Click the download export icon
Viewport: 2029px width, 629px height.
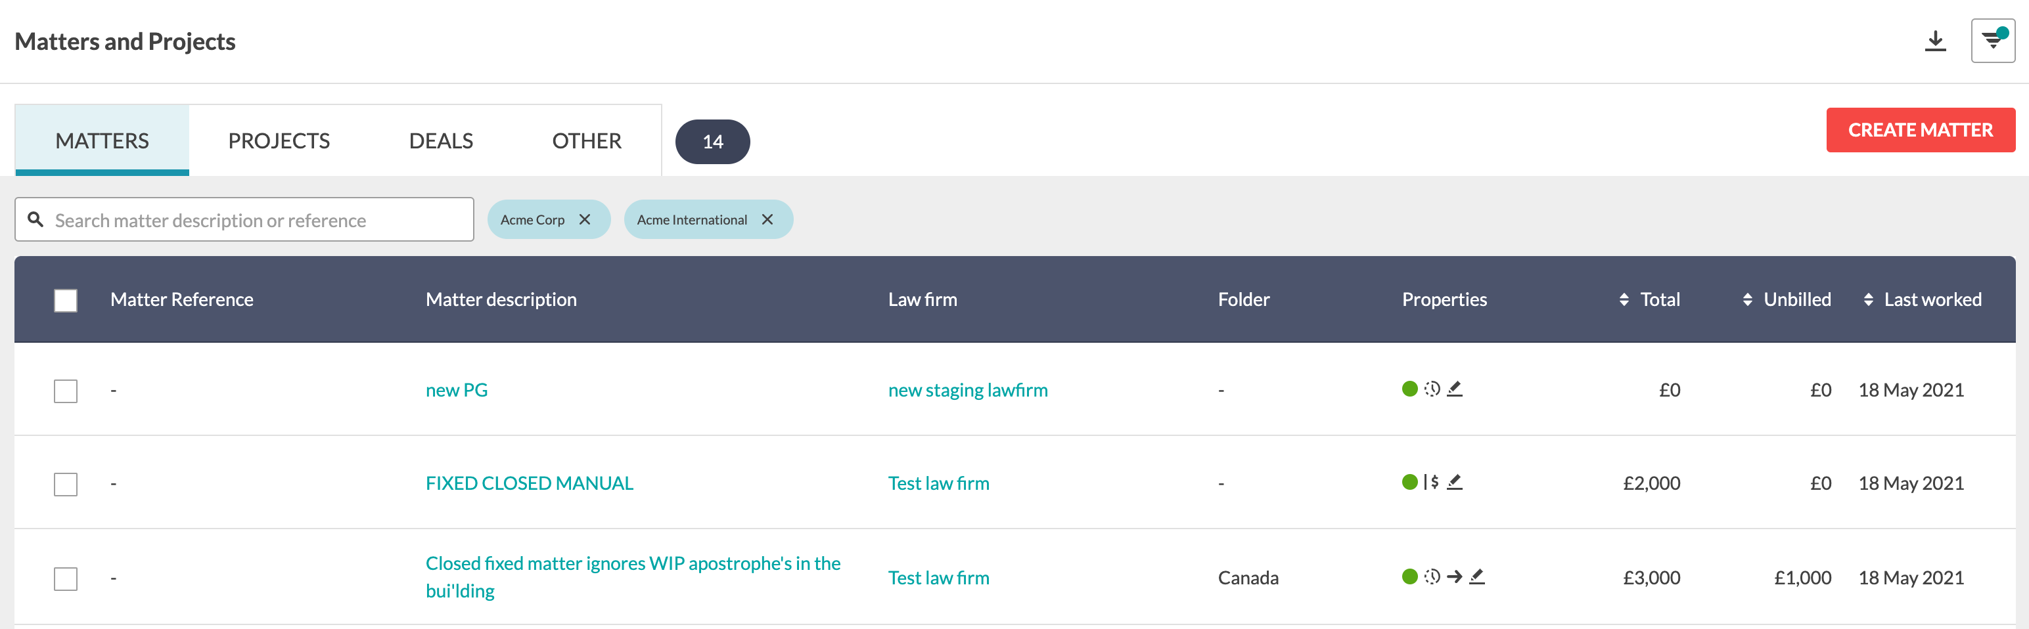click(x=1935, y=41)
